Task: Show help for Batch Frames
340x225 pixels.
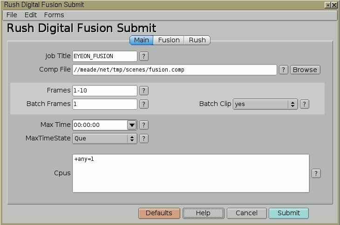Action: tap(144, 104)
